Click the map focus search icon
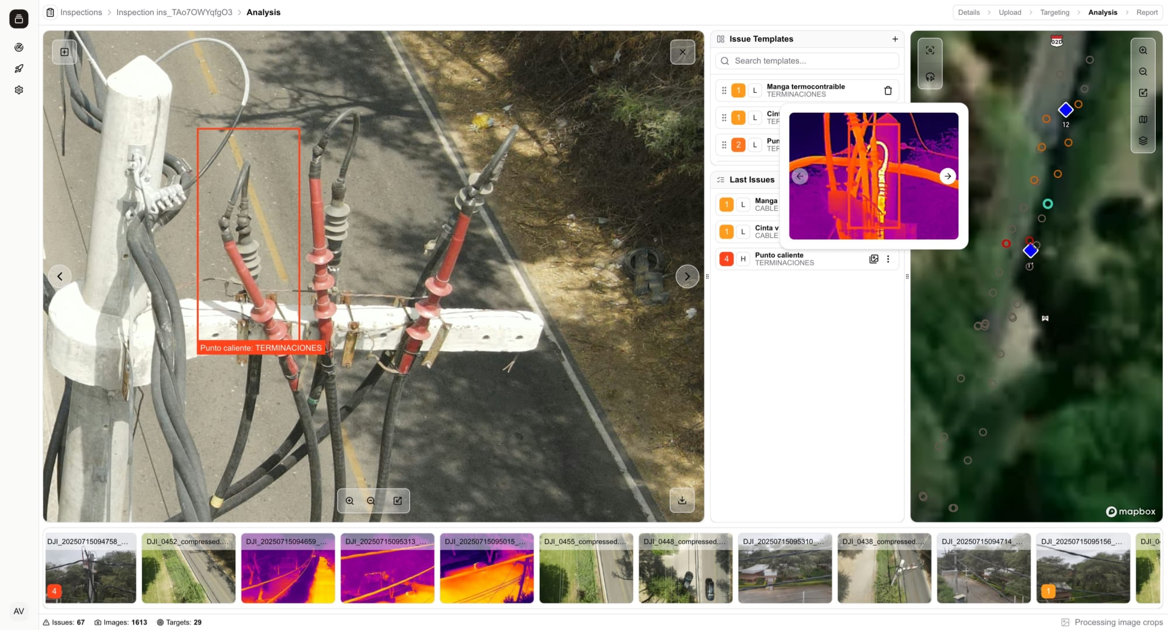This screenshot has height=630, width=1168. point(930,50)
